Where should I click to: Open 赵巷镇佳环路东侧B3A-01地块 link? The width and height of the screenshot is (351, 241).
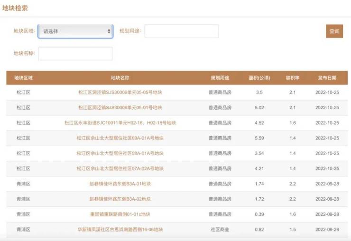click(x=120, y=184)
